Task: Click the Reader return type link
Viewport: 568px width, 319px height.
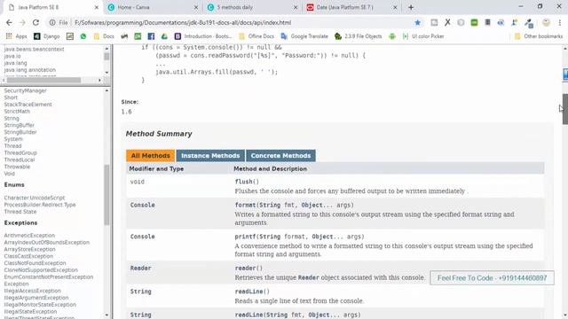Action: point(141,268)
